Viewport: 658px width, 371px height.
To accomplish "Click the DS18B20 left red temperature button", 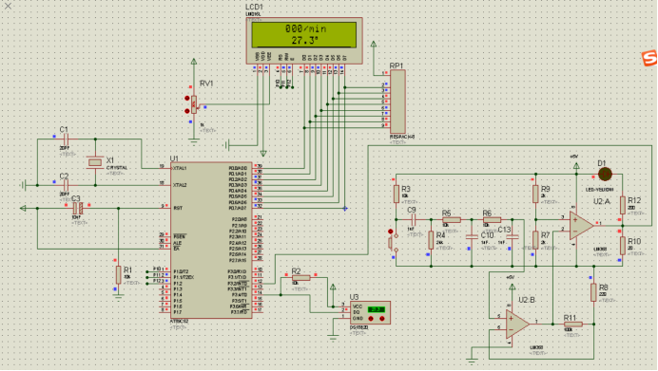I will click(x=371, y=319).
